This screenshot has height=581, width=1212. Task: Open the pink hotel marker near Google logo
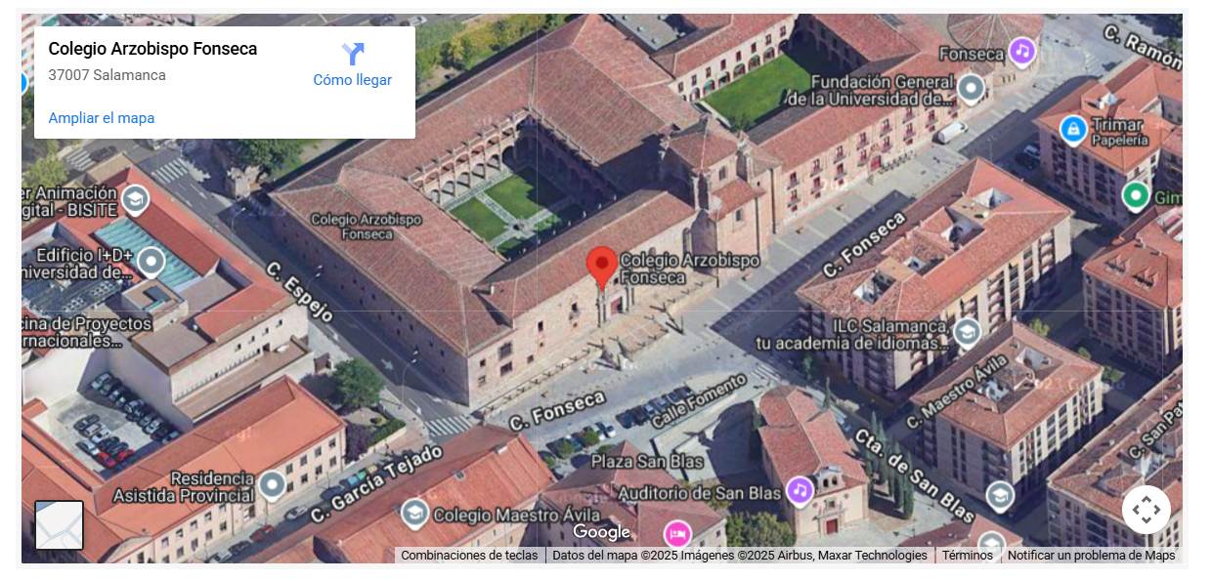[676, 534]
